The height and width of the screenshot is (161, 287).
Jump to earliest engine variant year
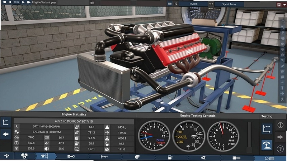click(4, 2)
